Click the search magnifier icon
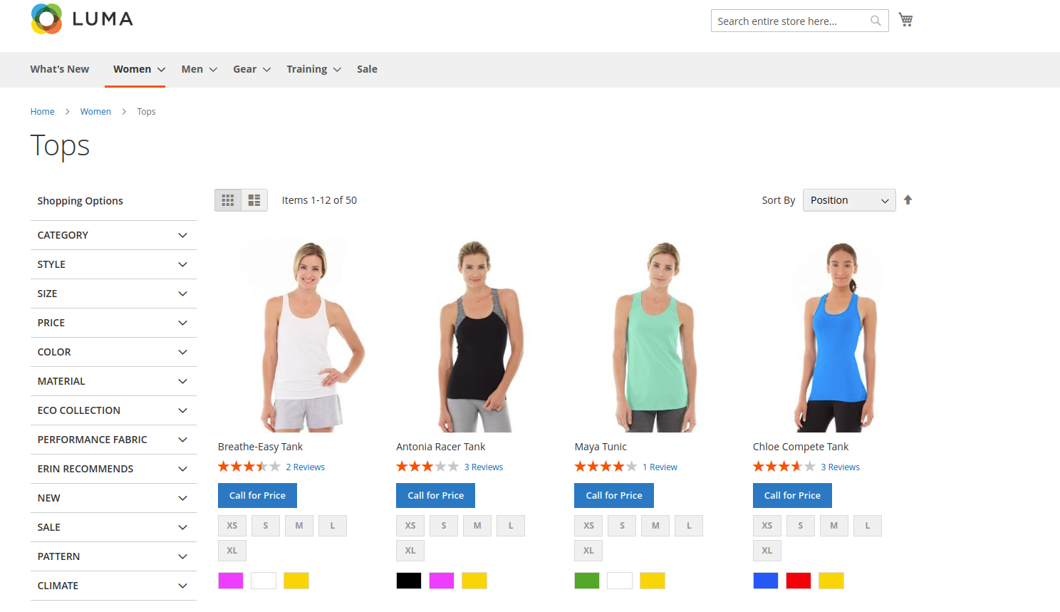Screen dimensions: 1060x612 tap(875, 21)
